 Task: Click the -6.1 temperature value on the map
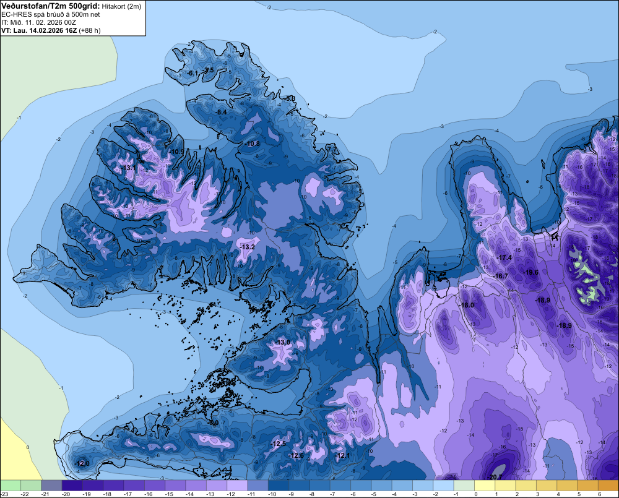[193, 73]
